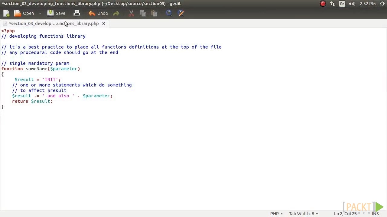Open the network connections indicator
387x217 pixels.
tap(333, 4)
